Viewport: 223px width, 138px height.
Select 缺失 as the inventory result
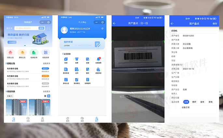tap(202, 102)
